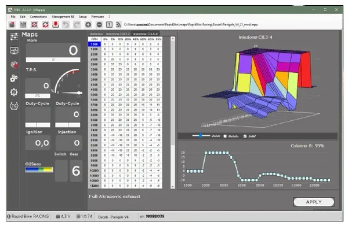The image size is (348, 226).
Task: Click the plus circle toolbar icon
Action: tap(88, 24)
